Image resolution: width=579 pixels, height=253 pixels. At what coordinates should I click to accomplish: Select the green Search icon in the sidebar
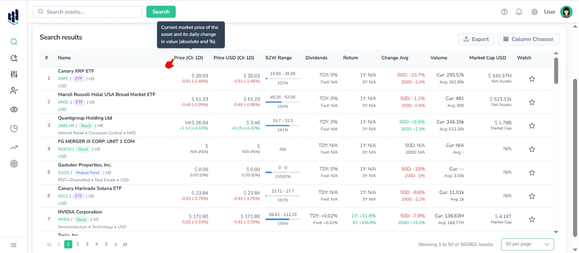[14, 42]
